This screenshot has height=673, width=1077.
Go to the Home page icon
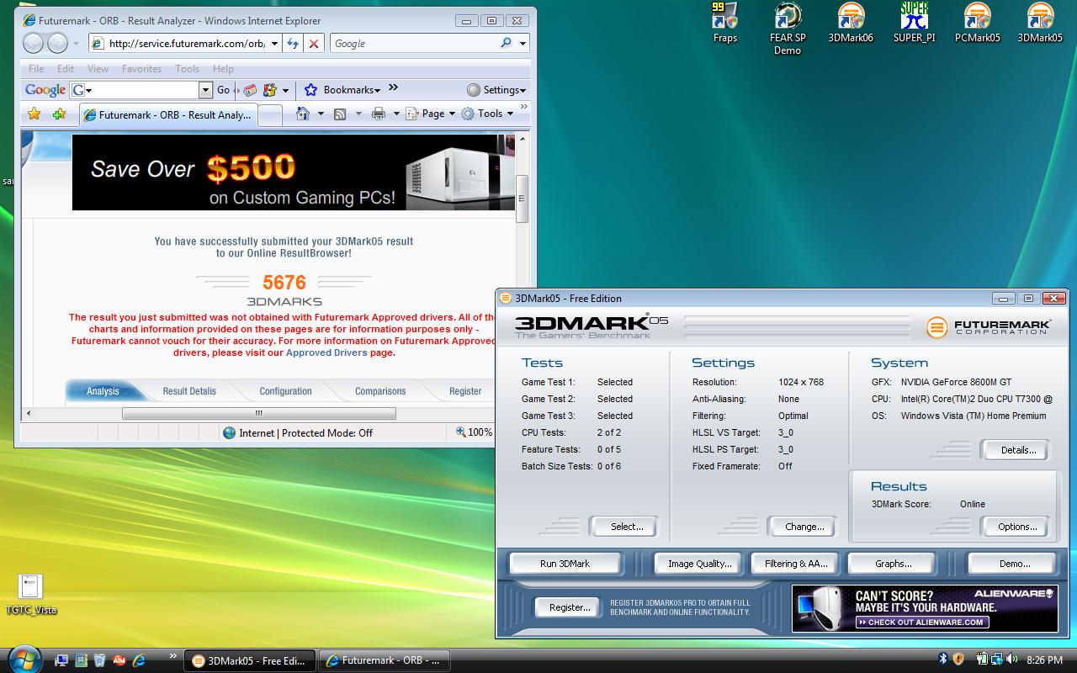pyautogui.click(x=303, y=114)
